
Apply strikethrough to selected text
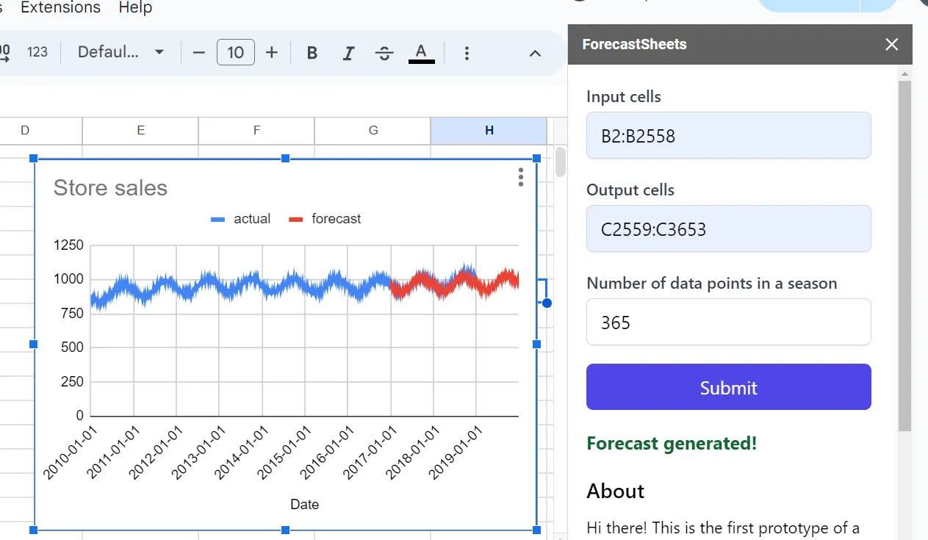[384, 52]
